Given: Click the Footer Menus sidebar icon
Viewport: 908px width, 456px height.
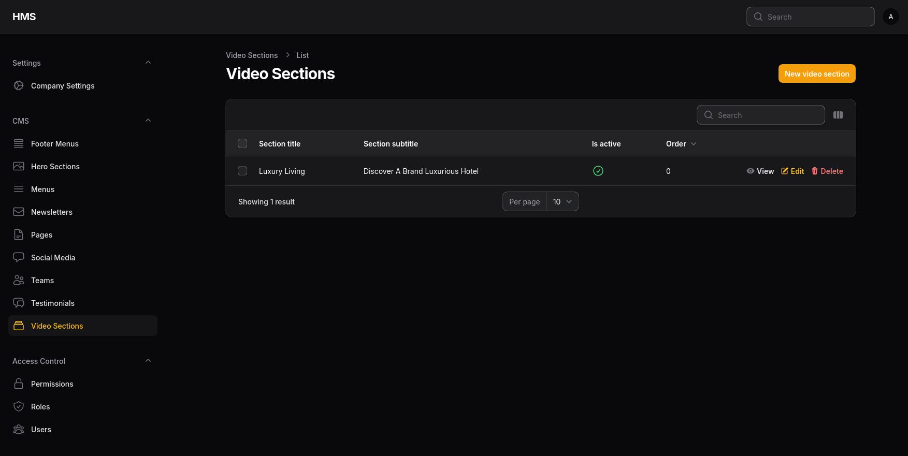Looking at the screenshot, I should click(19, 144).
